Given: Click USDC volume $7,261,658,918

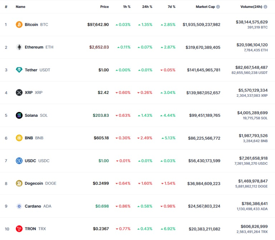Looking at the screenshot, I should click(254, 158).
